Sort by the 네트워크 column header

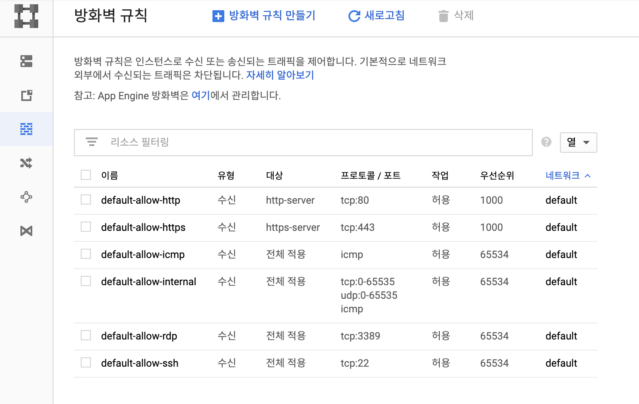pos(563,176)
